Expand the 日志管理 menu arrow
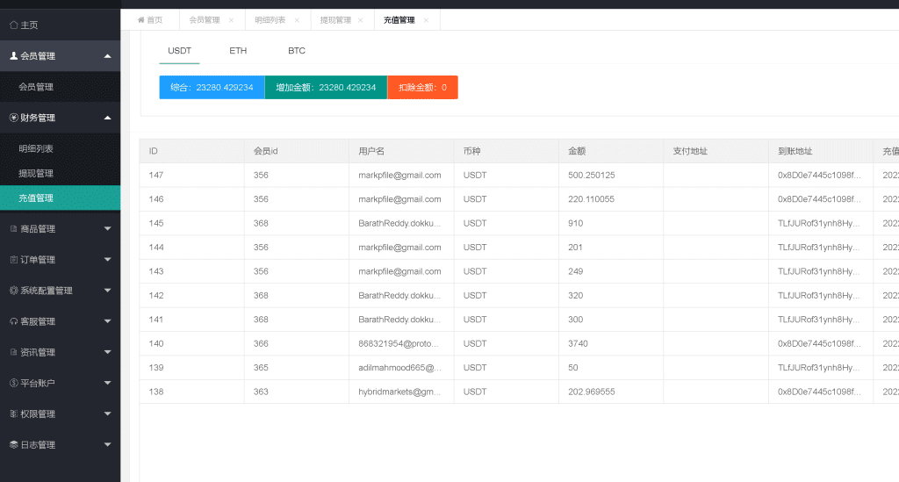The width and height of the screenshot is (899, 482). [107, 445]
